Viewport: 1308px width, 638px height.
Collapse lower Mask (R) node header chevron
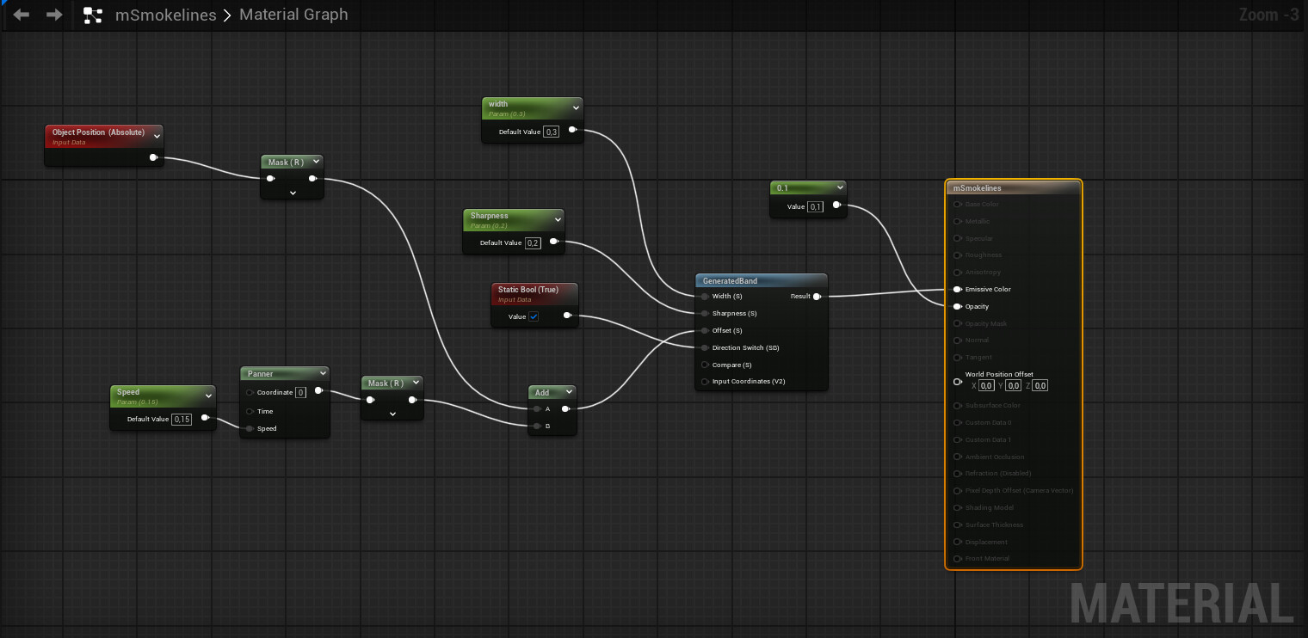point(416,383)
